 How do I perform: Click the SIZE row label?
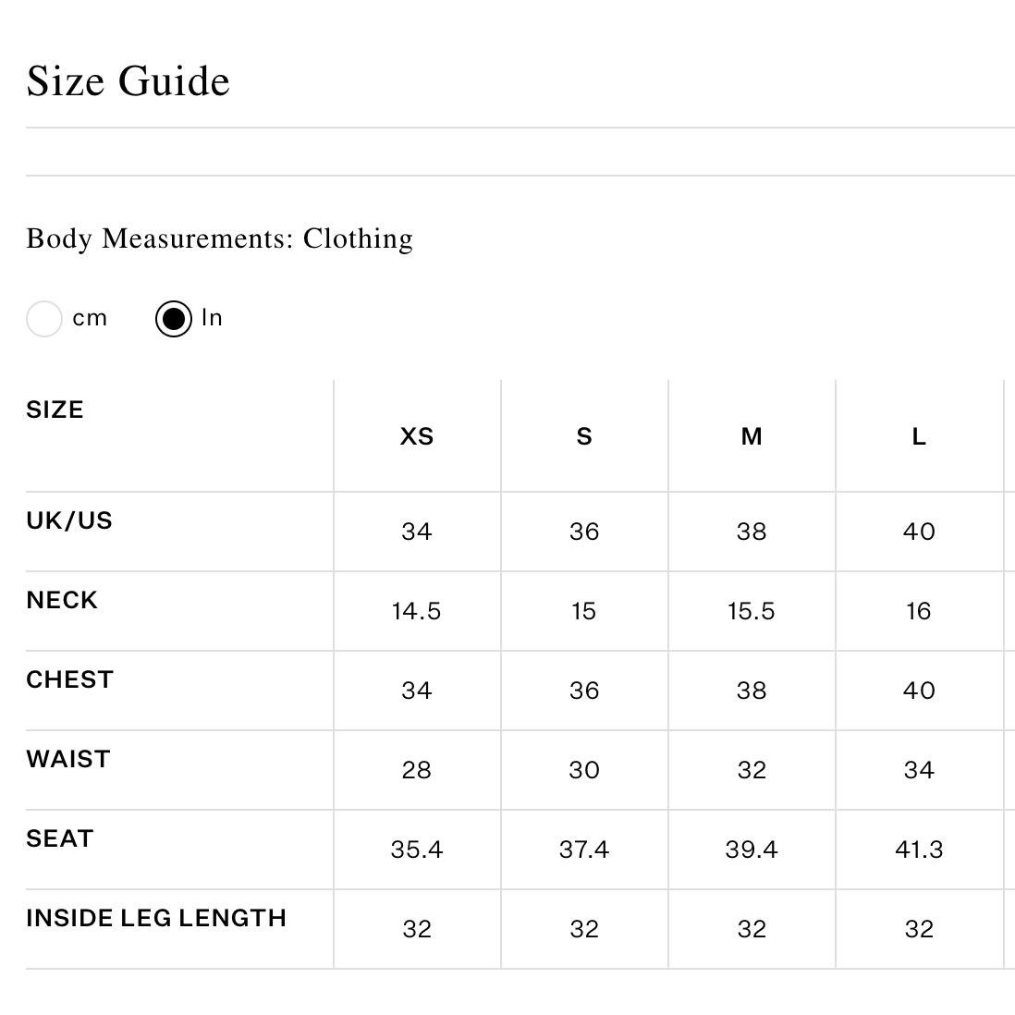[x=55, y=410]
